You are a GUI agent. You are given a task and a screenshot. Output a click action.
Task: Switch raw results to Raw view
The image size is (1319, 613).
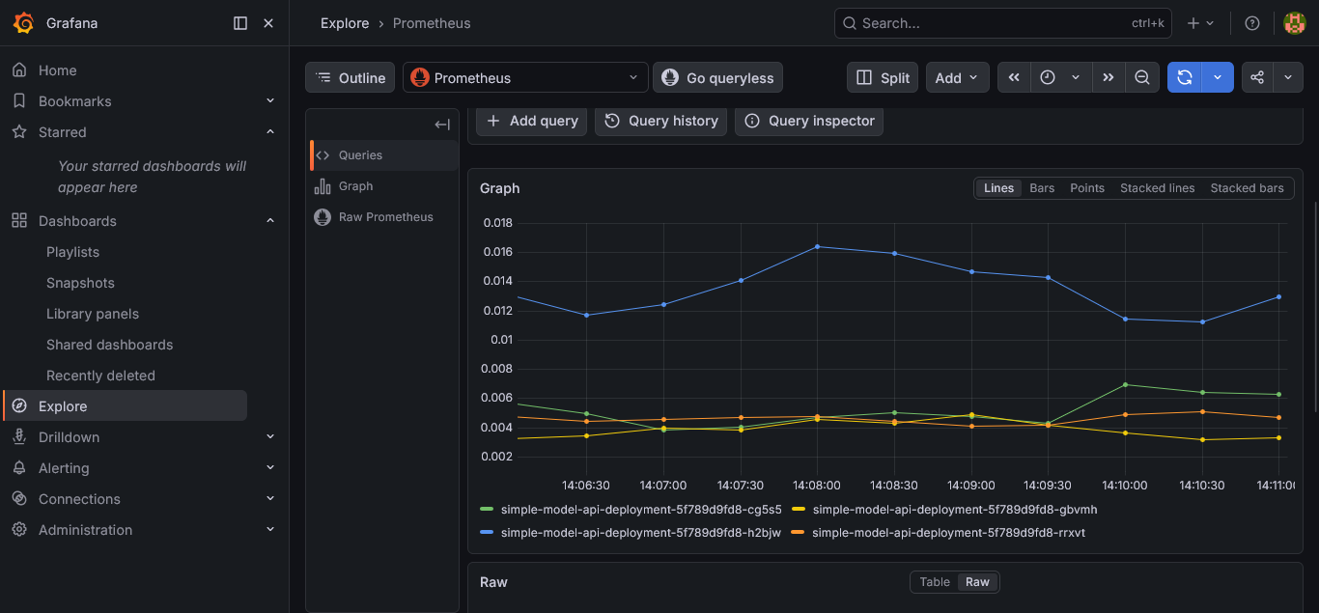pyautogui.click(x=978, y=582)
